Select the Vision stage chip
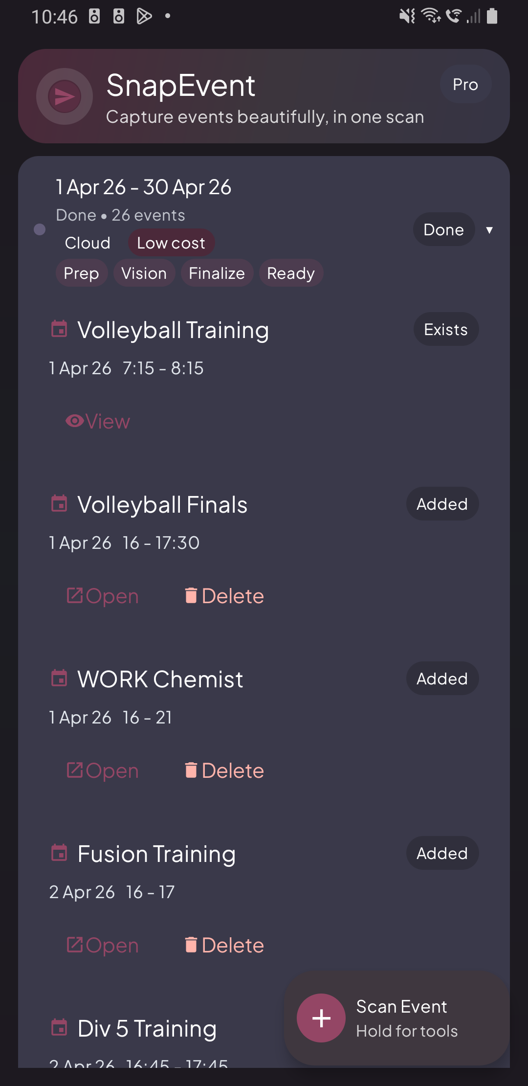Viewport: 528px width, 1086px height. point(144,273)
